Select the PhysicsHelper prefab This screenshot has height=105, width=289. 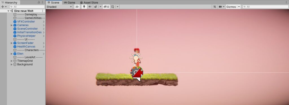point(26,36)
